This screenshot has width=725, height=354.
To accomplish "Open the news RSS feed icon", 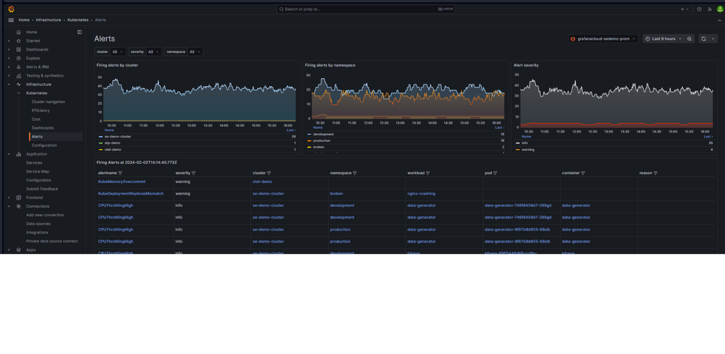I will tap(710, 9).
